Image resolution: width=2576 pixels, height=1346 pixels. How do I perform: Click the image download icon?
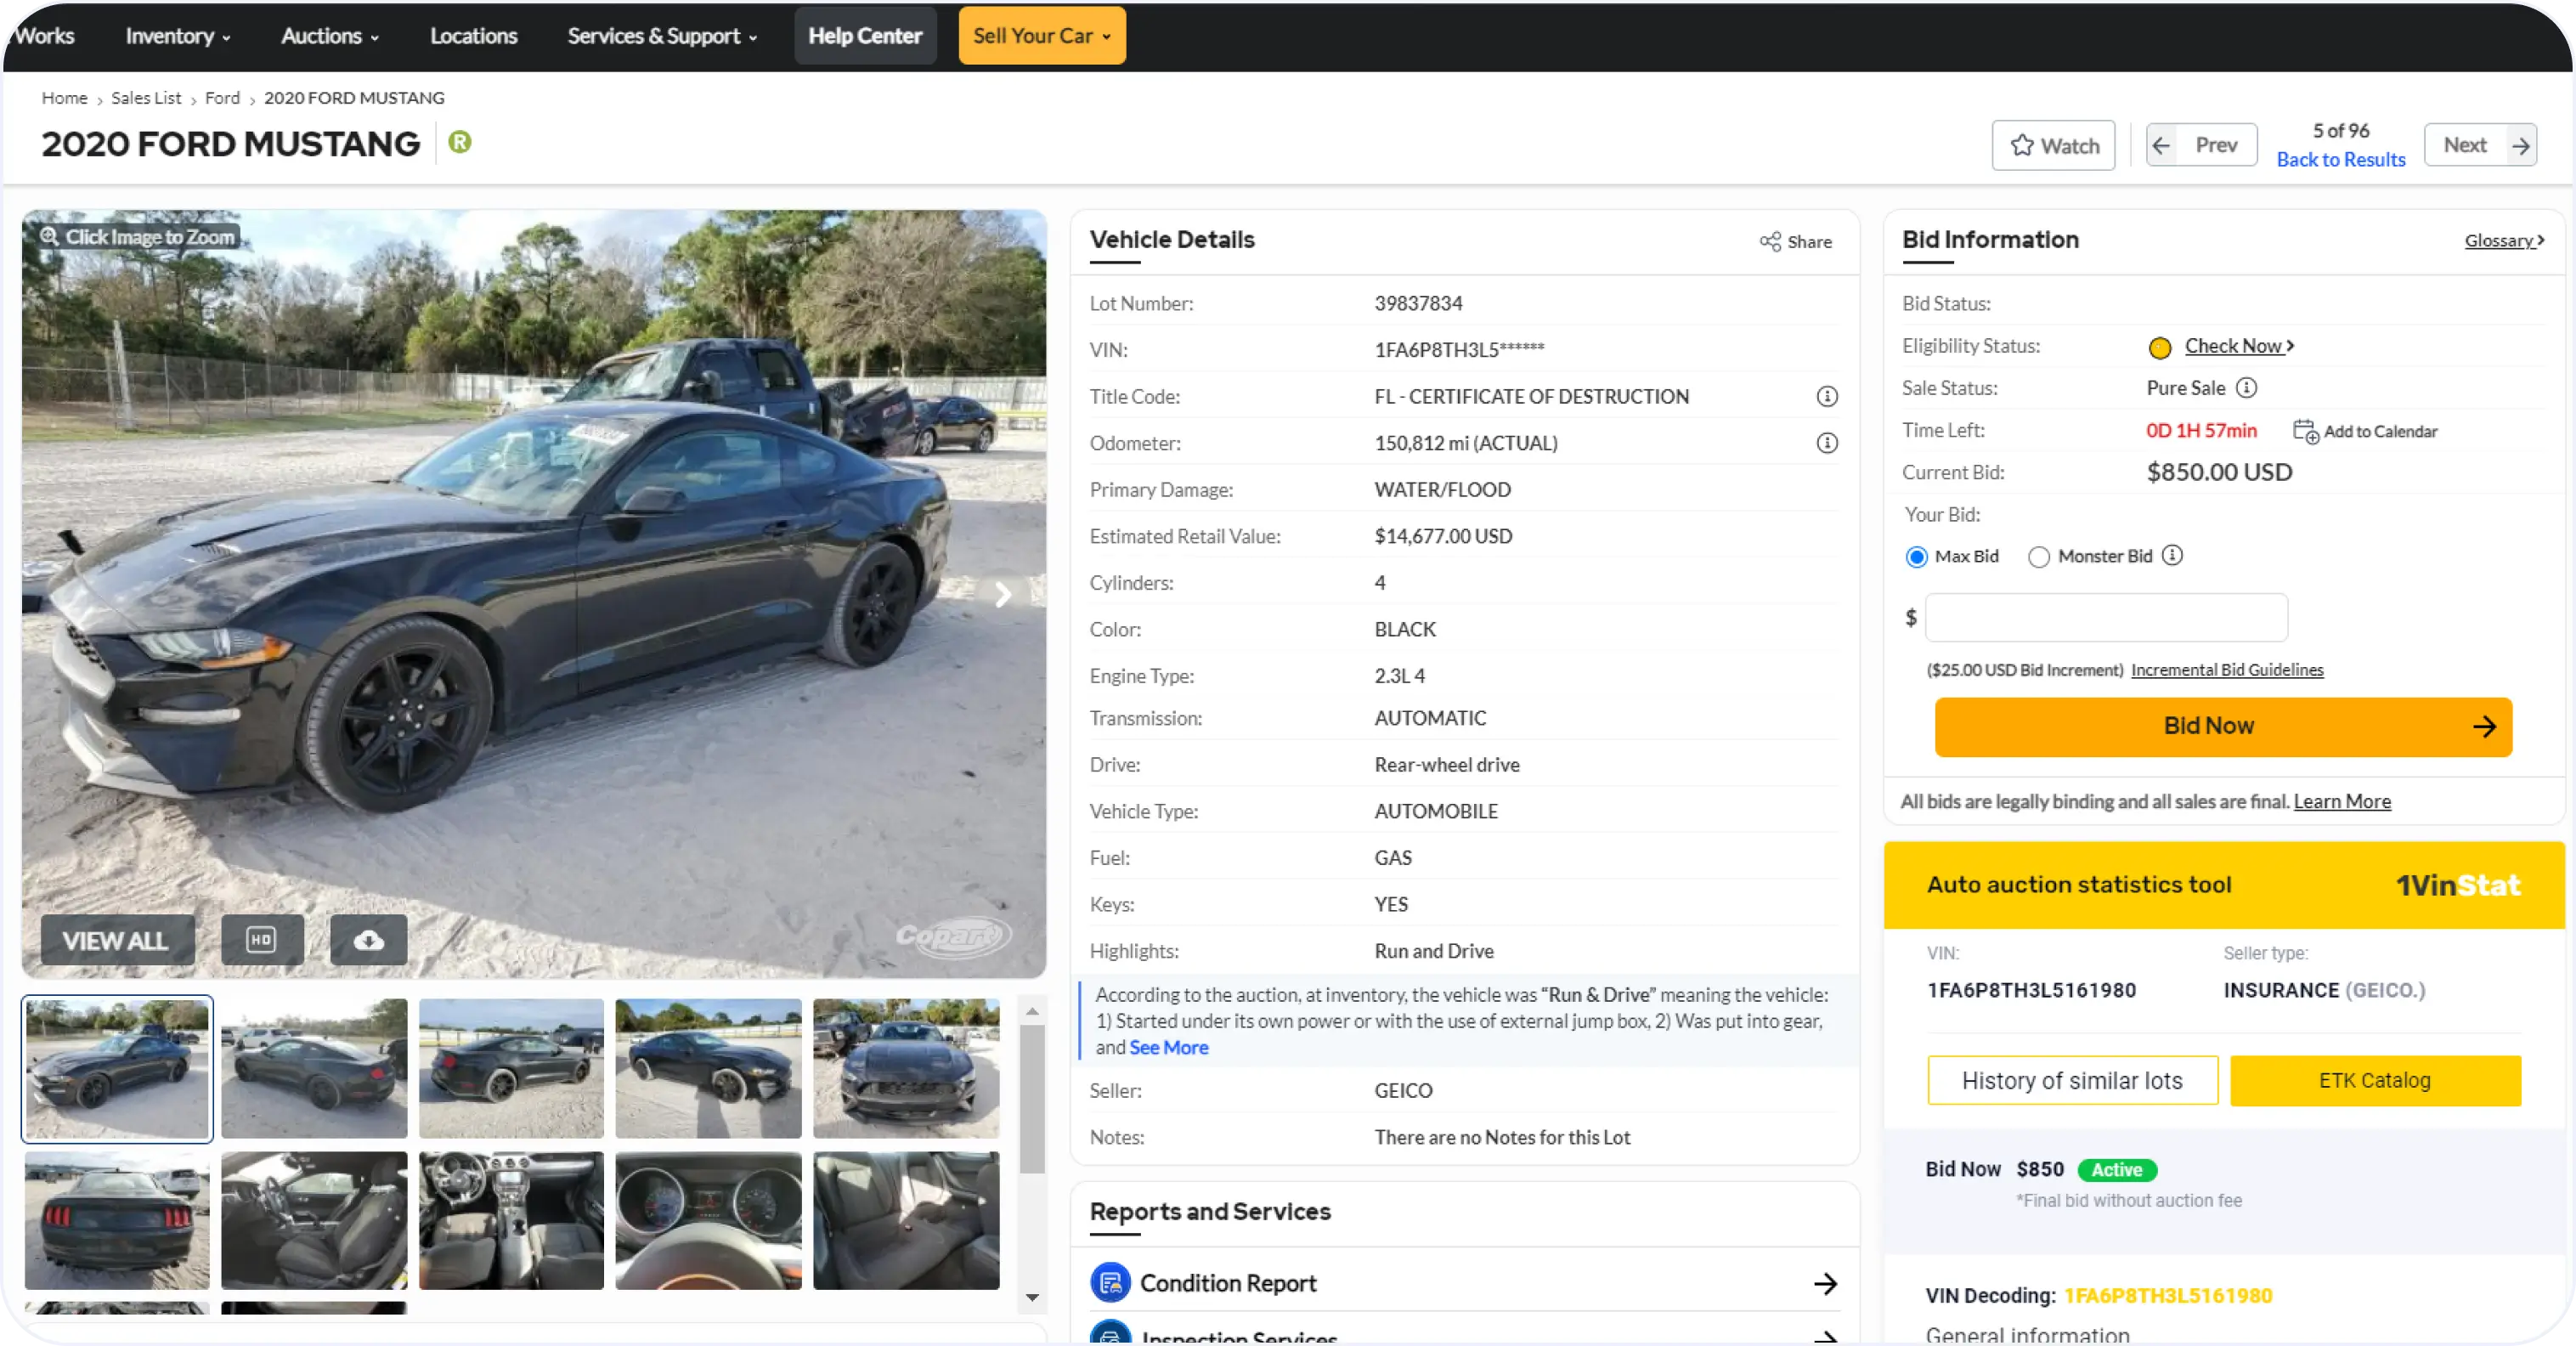tap(368, 940)
